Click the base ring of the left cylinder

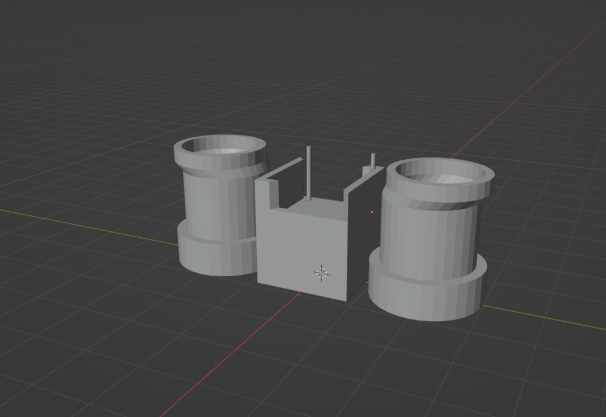213,254
